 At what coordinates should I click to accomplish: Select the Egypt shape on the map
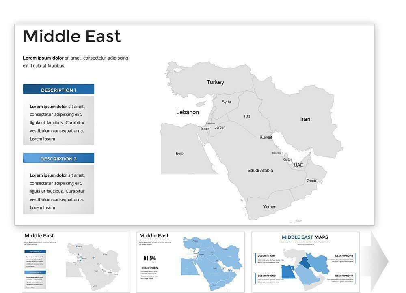[180, 153]
